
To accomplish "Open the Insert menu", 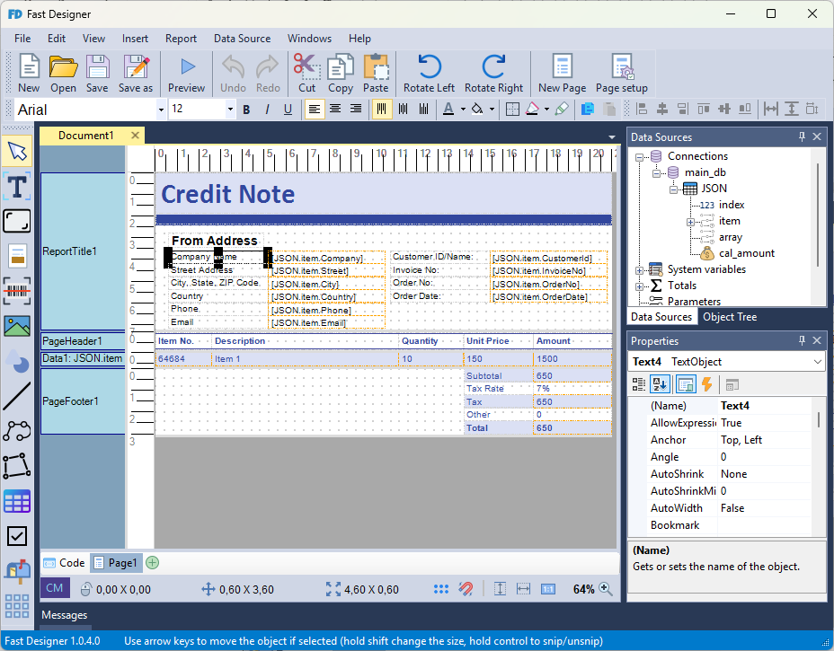I will point(135,39).
